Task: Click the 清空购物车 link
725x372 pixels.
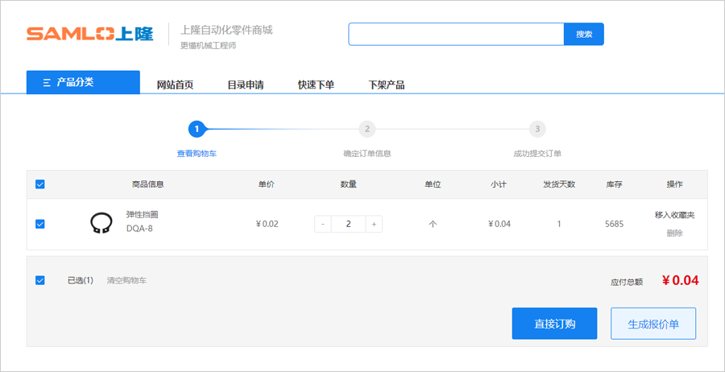Action: point(126,280)
